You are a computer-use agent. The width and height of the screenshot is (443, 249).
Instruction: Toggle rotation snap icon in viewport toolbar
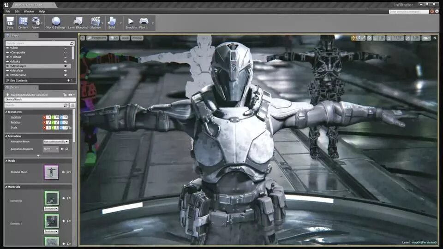click(x=389, y=38)
